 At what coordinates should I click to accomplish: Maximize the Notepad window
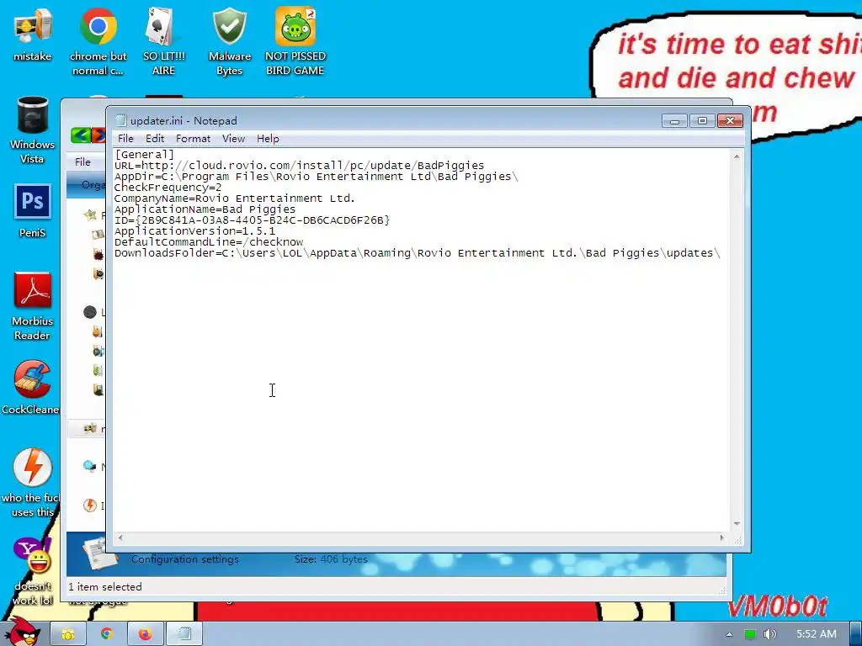pos(702,120)
